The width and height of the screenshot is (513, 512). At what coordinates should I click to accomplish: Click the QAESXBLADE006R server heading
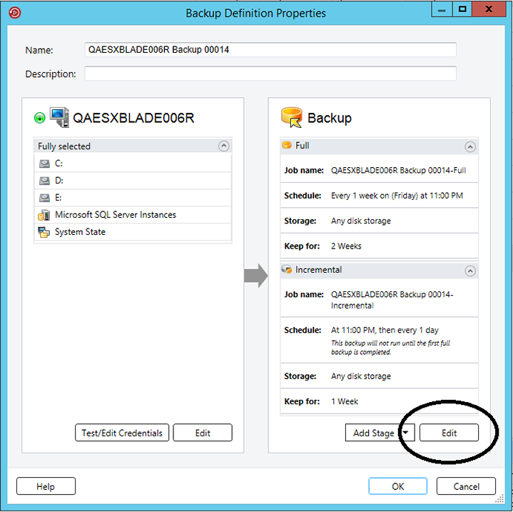click(133, 118)
